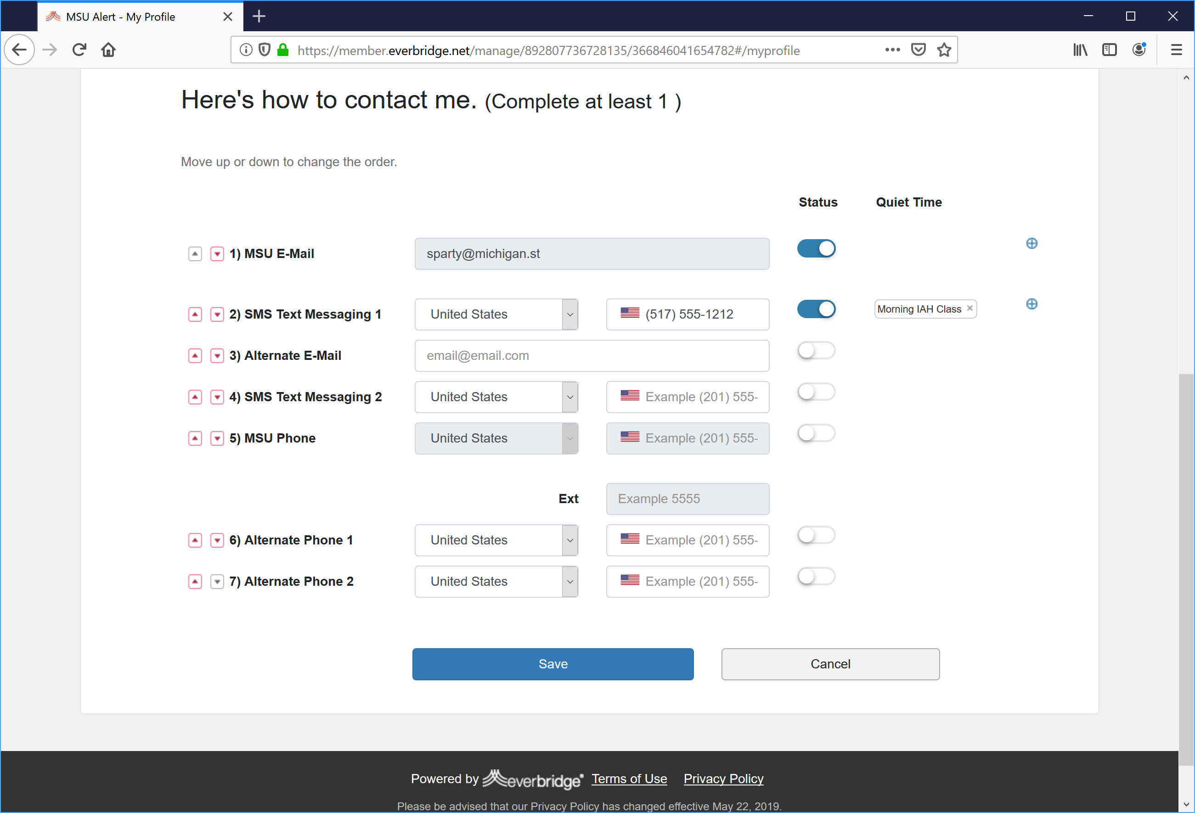Click the up arrow icon for MSU Phone
Viewport: 1195px width, 813px height.
click(x=193, y=438)
